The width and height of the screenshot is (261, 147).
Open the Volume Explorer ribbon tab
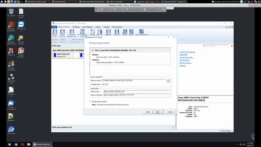pyautogui.click(x=117, y=27)
